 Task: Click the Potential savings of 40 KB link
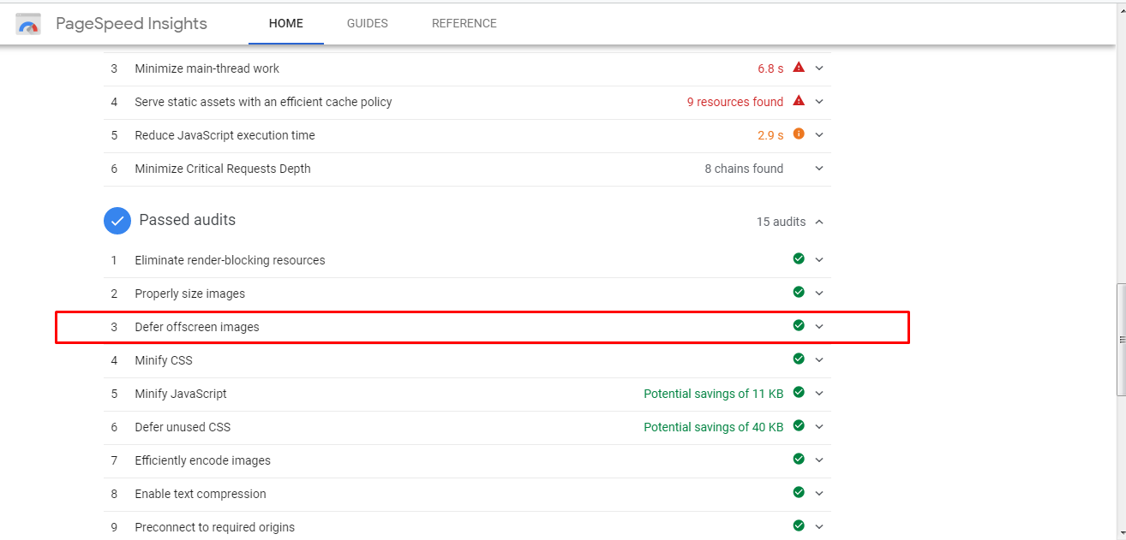pos(714,426)
